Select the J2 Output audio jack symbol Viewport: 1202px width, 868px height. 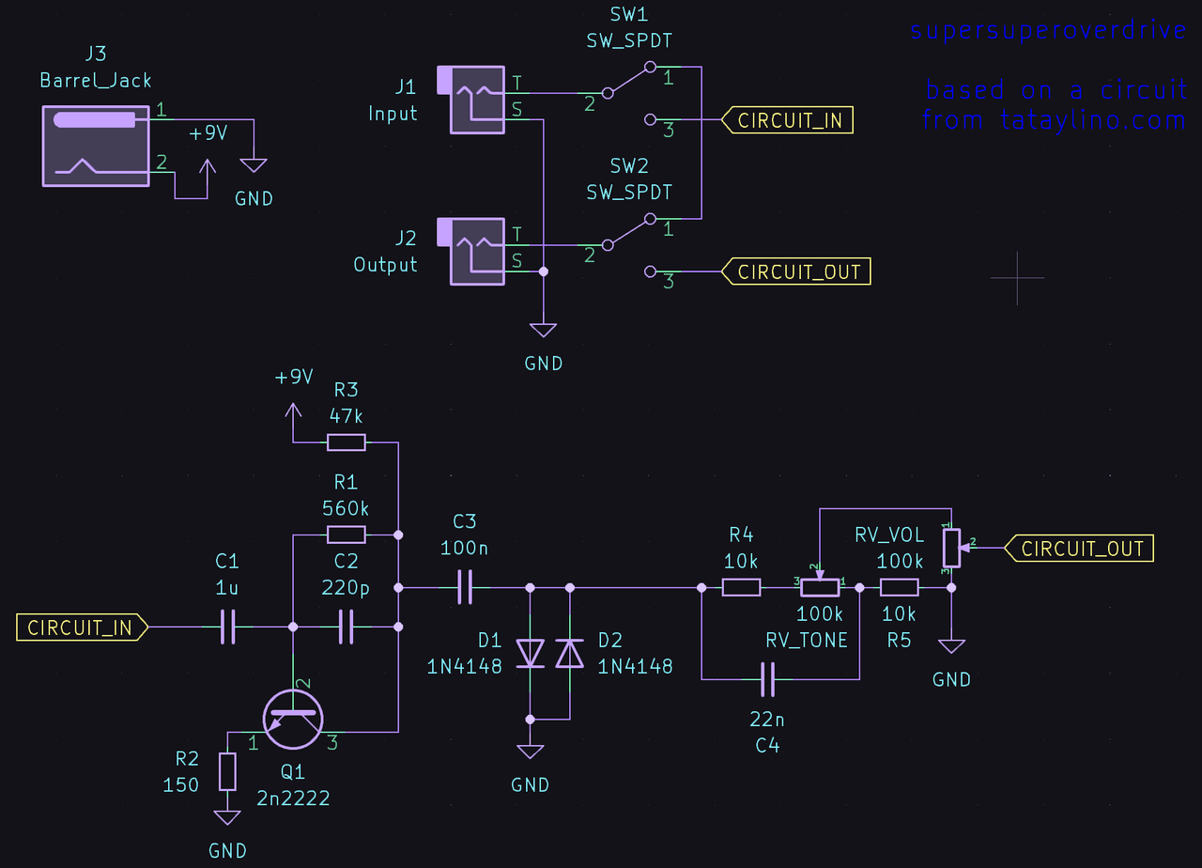click(471, 250)
